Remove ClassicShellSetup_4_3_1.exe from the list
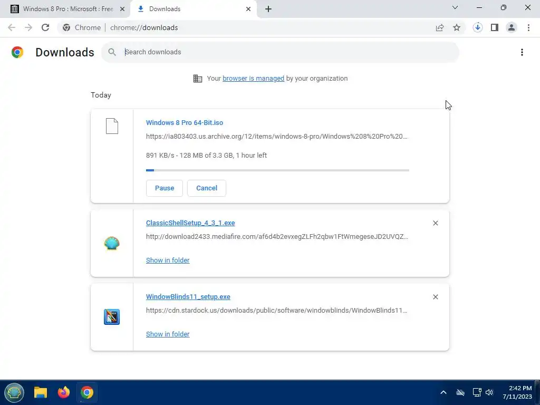Screen dimensions: 540x405 [x=435, y=223]
